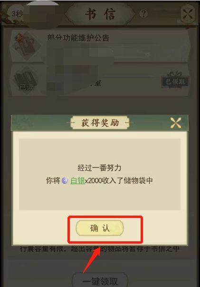Open the question mark help icon

click(143, 13)
